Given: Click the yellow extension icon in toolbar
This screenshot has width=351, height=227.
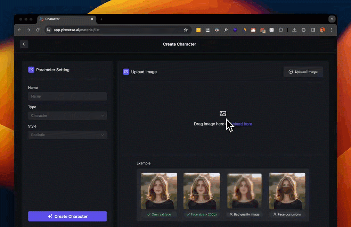Looking at the screenshot, I should pyautogui.click(x=198, y=30).
